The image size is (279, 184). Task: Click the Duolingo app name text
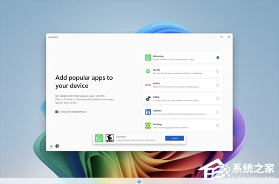[158, 124]
